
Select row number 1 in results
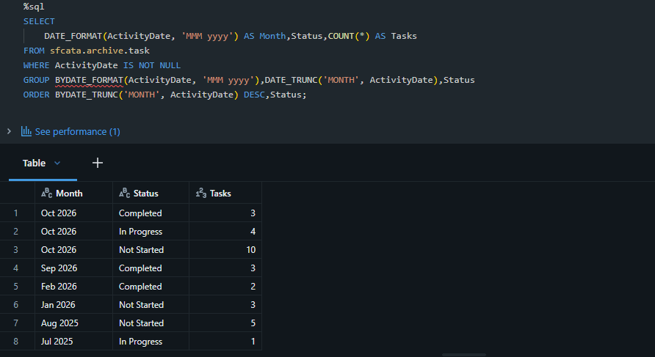(x=16, y=213)
